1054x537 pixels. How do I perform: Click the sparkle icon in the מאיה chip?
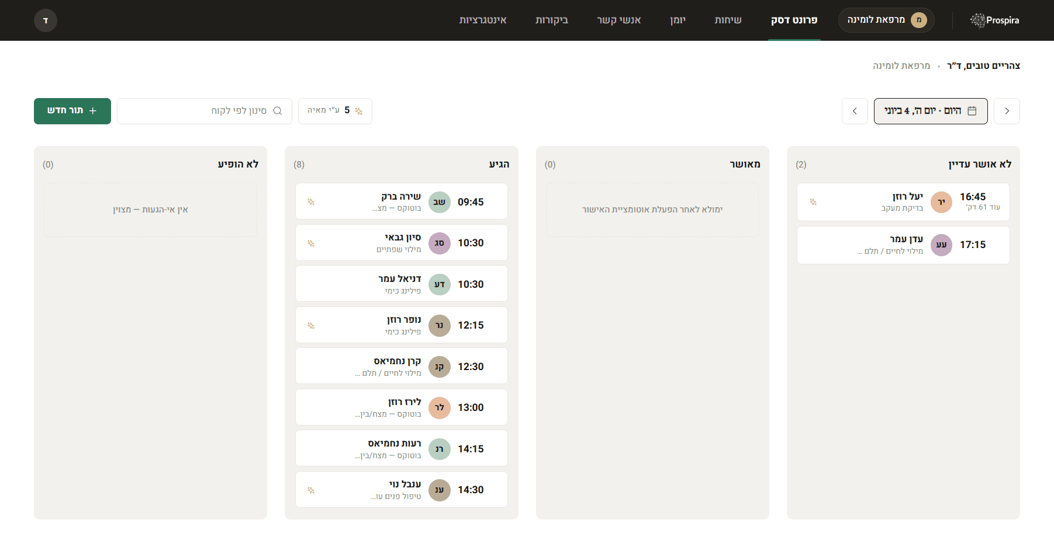pyautogui.click(x=359, y=111)
